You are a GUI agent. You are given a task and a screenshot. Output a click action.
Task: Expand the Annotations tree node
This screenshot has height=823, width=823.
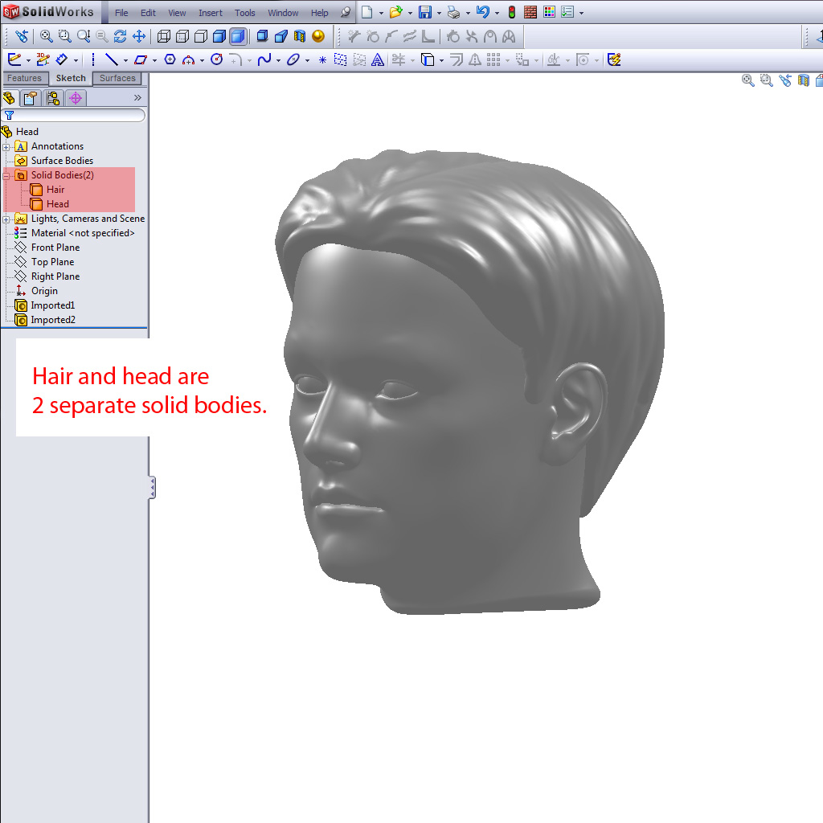6,146
